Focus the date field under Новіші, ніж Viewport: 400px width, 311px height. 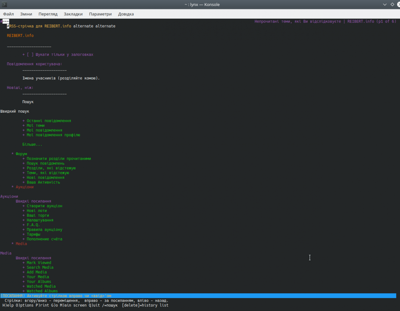45,94
